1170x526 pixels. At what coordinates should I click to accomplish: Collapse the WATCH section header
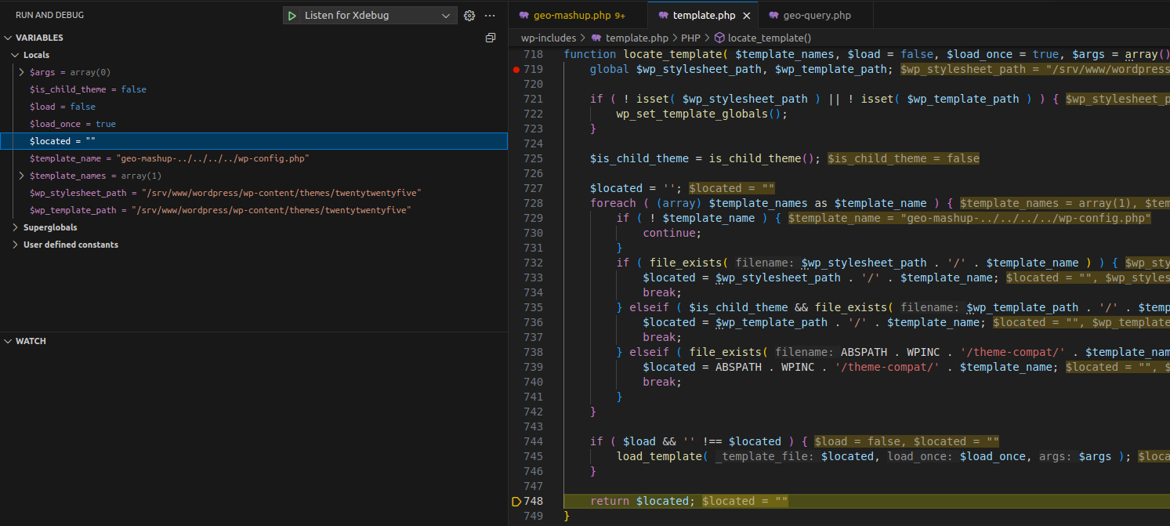[x=31, y=341]
